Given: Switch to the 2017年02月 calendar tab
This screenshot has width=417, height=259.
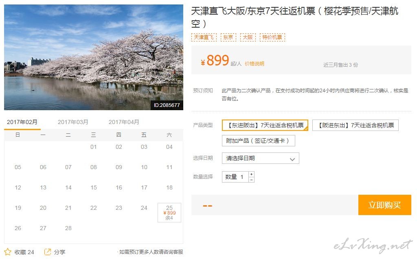Looking at the screenshot, I should (x=22, y=122).
